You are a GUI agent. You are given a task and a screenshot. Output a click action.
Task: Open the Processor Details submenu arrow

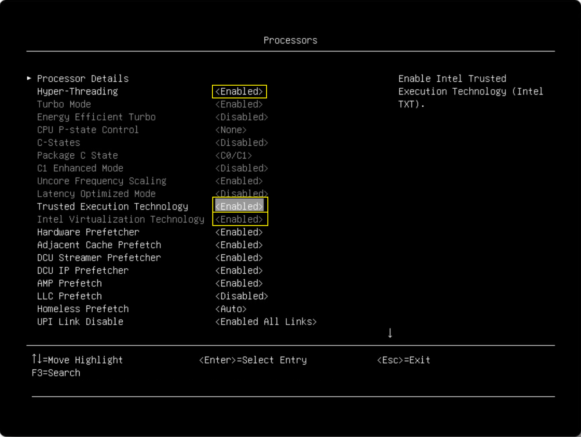pos(29,78)
